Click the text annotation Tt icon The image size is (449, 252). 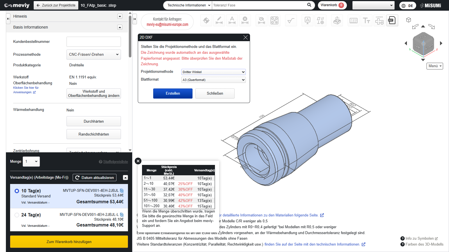point(366,20)
